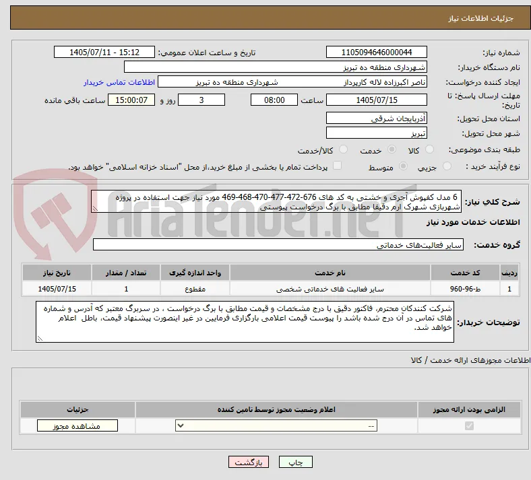The image size is (531, 480).
Task: Select the کالا/خدمت radio button
Action: click(344, 149)
